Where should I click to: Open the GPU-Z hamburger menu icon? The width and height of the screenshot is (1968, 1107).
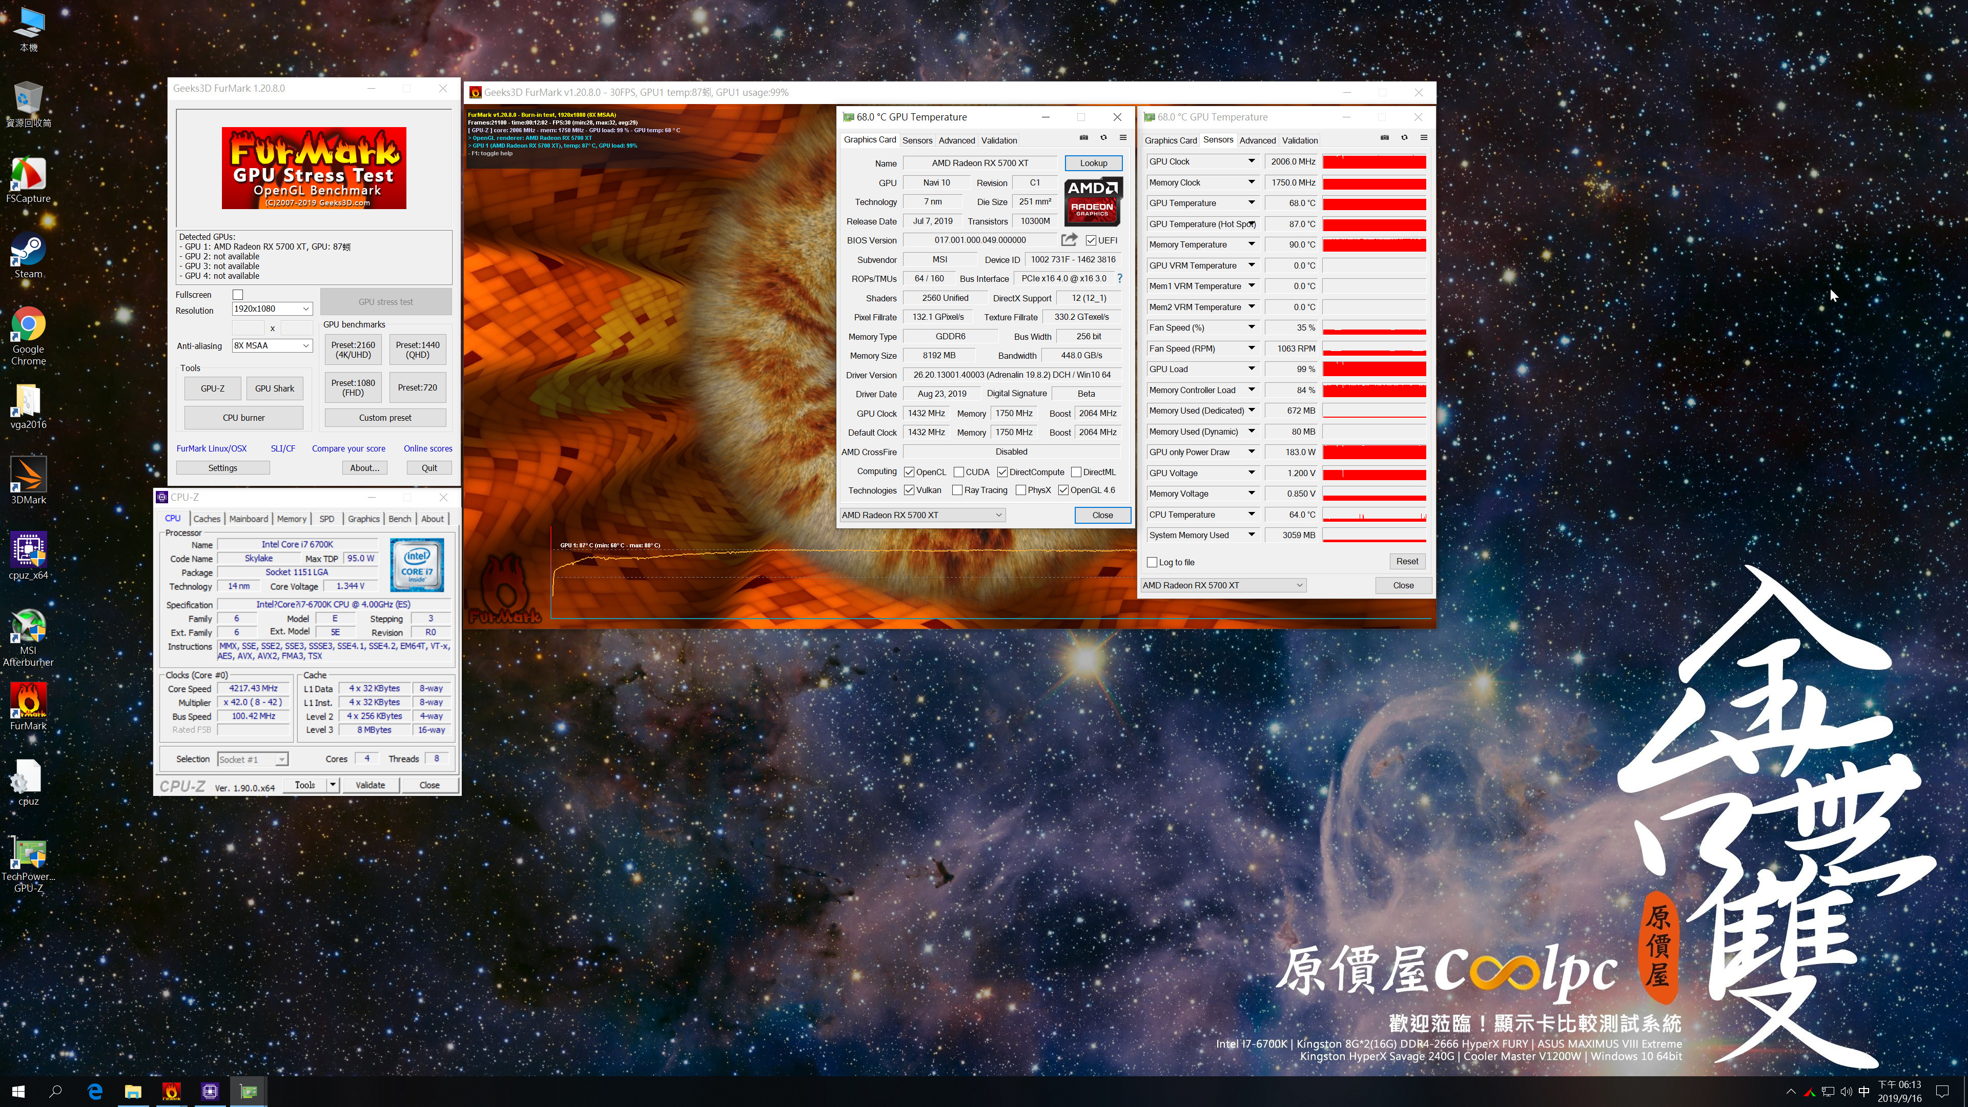[1123, 137]
